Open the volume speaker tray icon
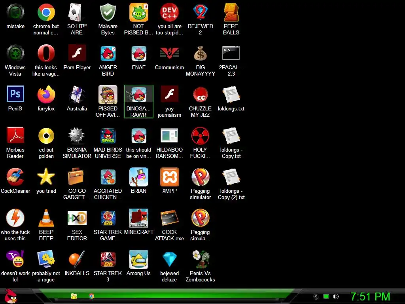405x304 pixels. [x=335, y=296]
